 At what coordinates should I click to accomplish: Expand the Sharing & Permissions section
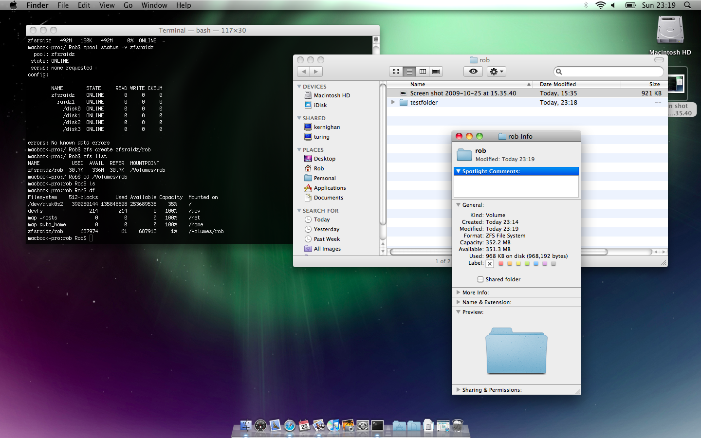point(458,390)
